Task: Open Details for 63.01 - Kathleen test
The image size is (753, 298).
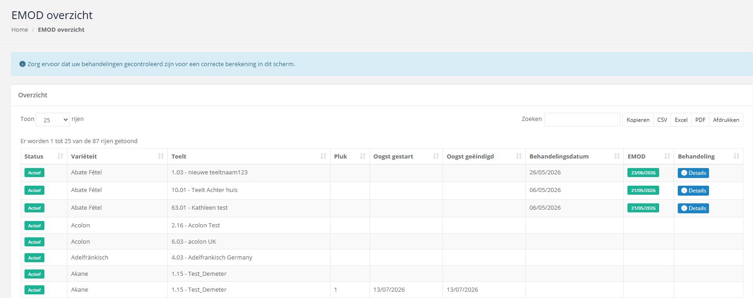Action: pos(693,208)
